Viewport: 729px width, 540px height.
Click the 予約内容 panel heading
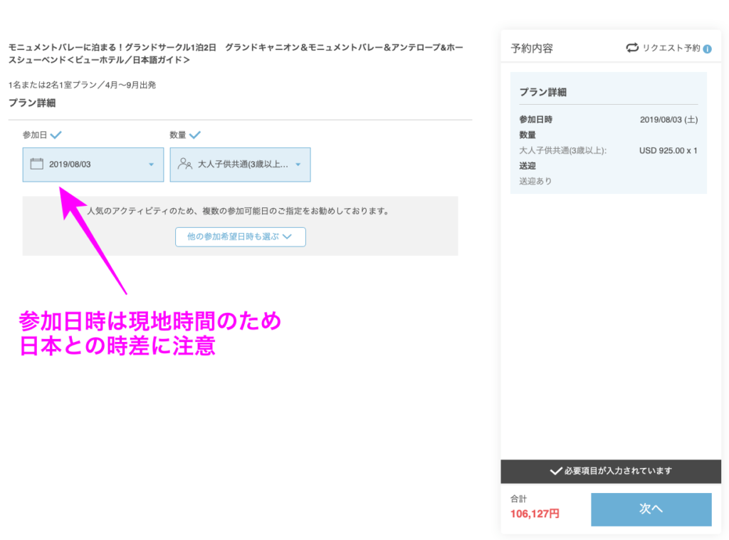pyautogui.click(x=532, y=48)
